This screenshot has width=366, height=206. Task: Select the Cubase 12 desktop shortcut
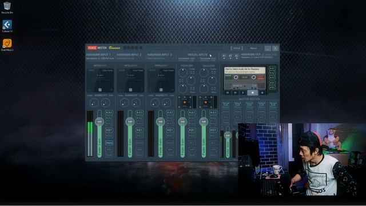pos(7,26)
